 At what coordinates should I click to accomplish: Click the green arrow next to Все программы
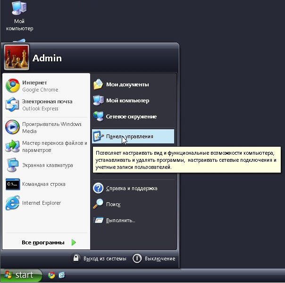point(74,242)
